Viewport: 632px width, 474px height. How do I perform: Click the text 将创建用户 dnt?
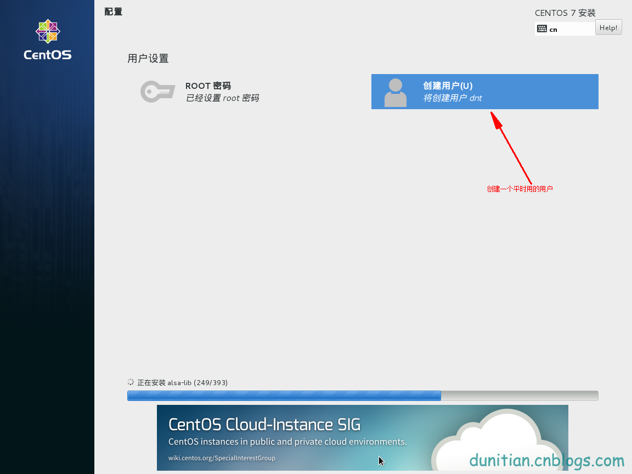[x=452, y=98]
